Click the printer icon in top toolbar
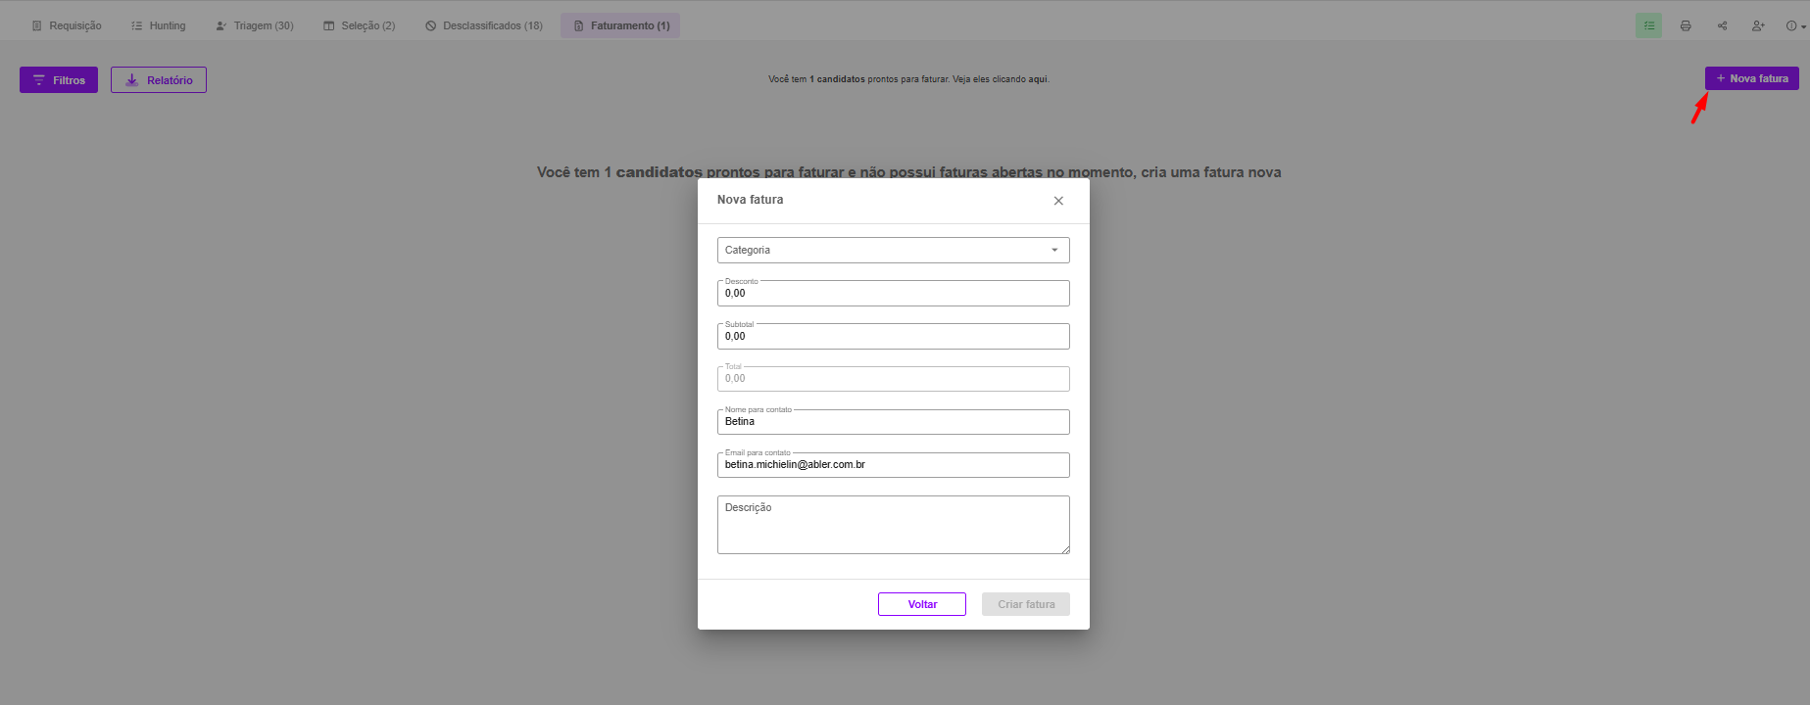 tap(1686, 25)
